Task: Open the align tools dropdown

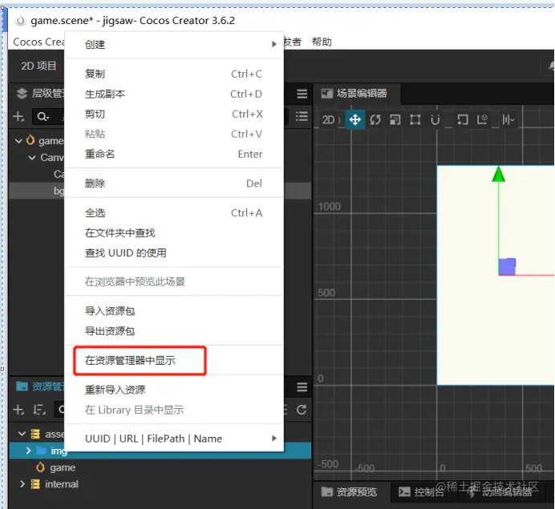Action: click(x=508, y=120)
